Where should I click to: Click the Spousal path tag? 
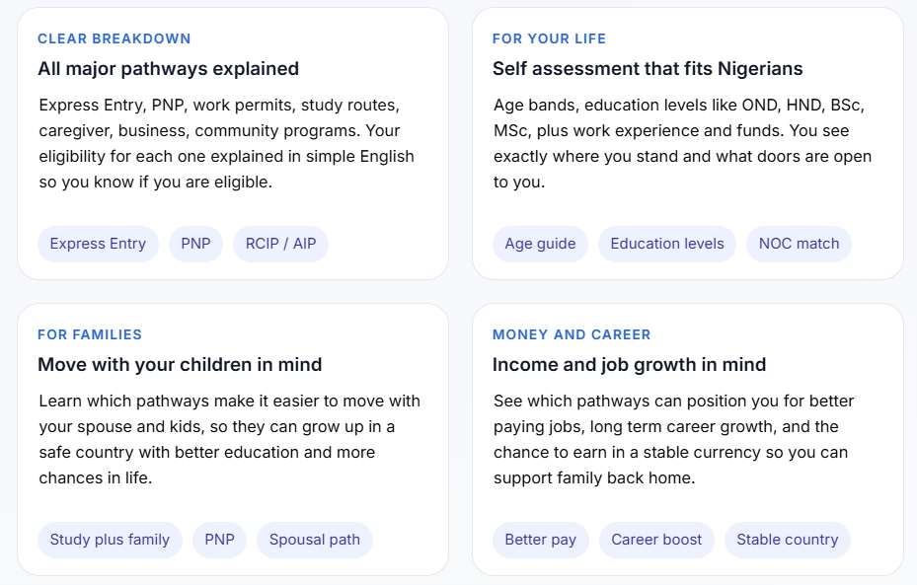315,540
